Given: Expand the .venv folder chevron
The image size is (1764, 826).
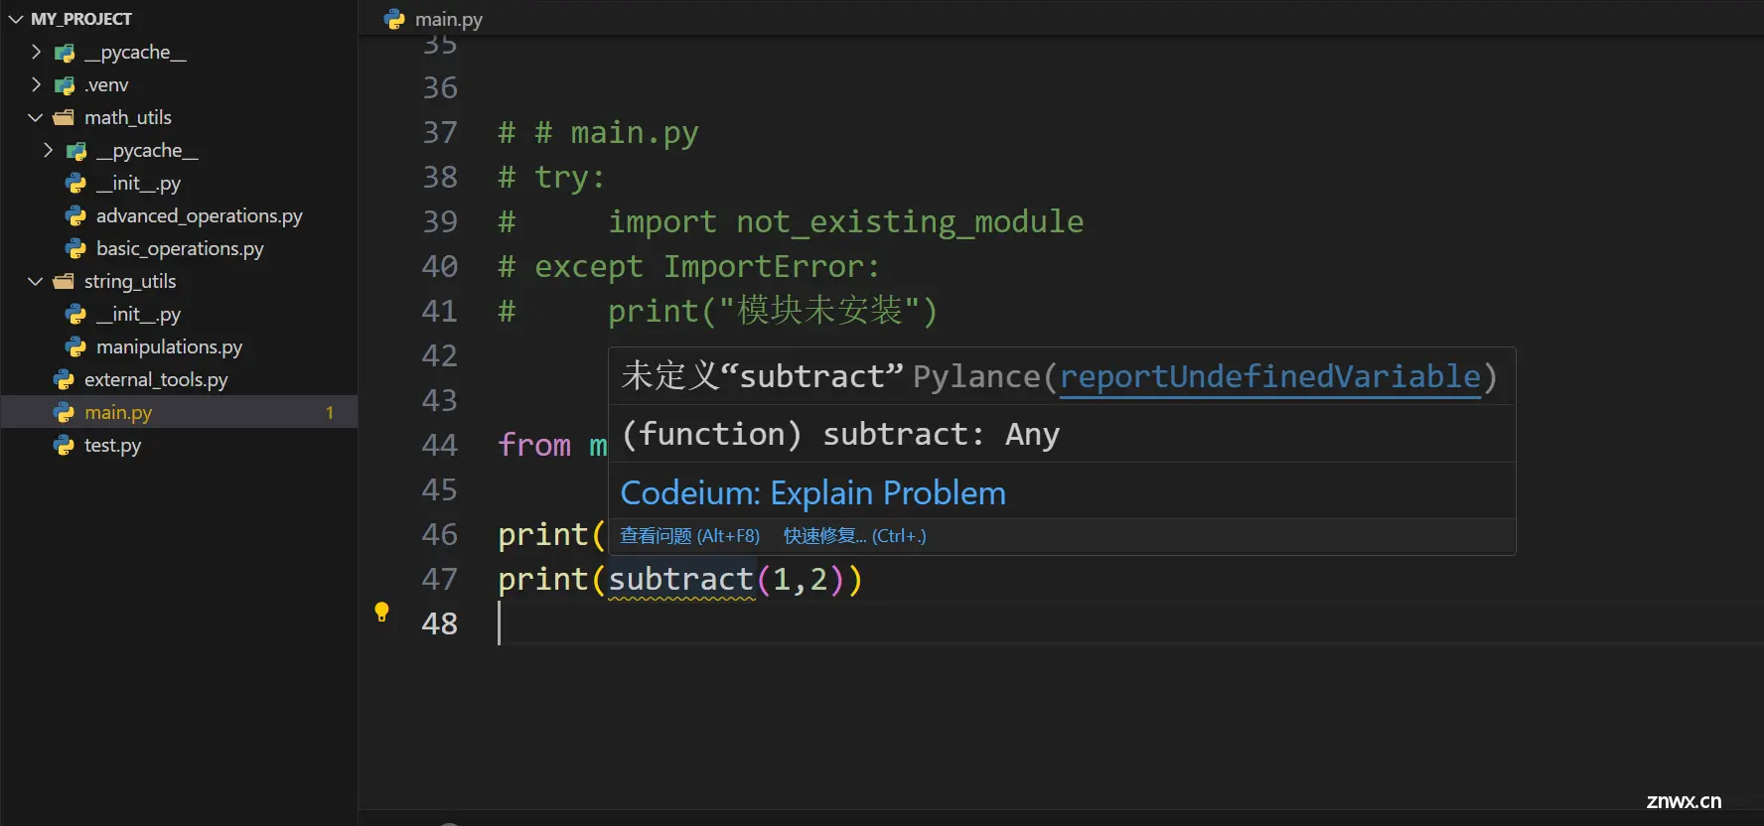Looking at the screenshot, I should click(x=36, y=84).
